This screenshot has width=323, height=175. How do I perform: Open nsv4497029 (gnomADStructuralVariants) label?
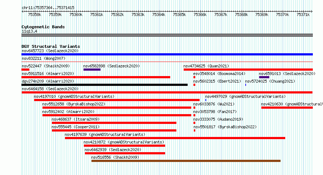[x=245, y=96]
